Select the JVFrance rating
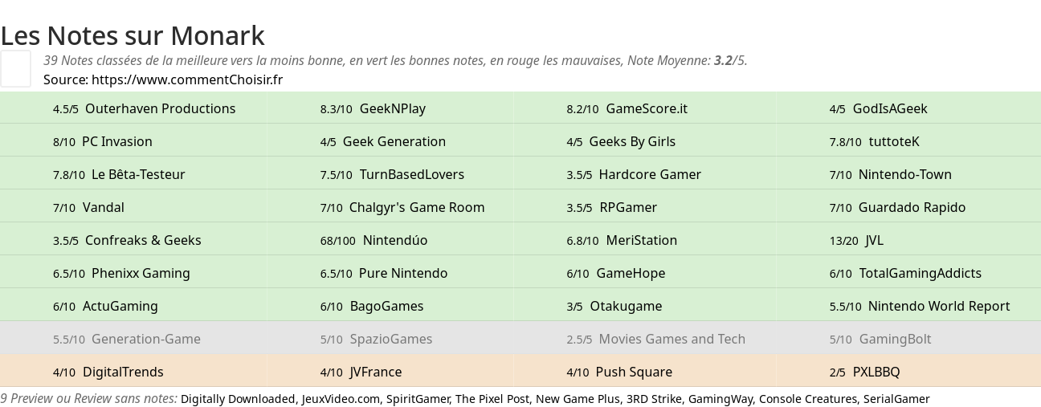This screenshot has width=1041, height=407. tap(361, 372)
